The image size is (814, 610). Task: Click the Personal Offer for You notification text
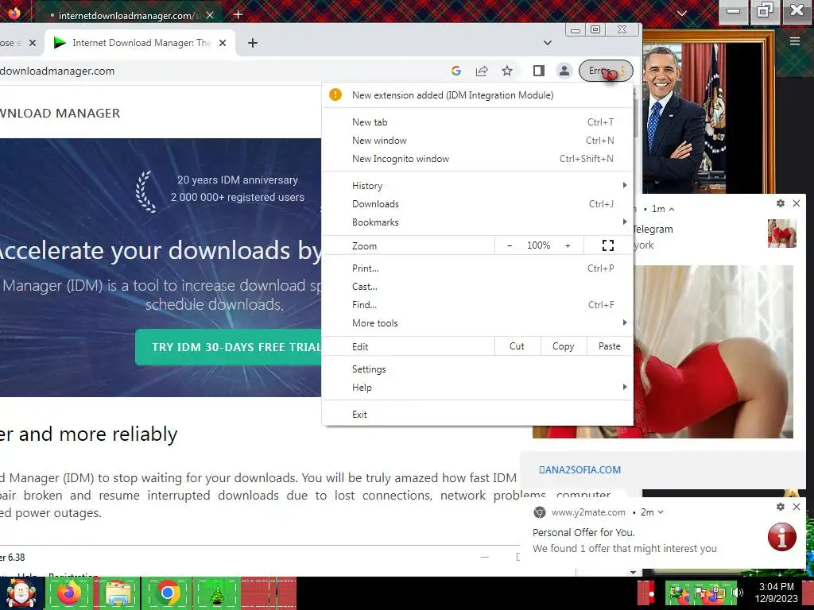(583, 532)
